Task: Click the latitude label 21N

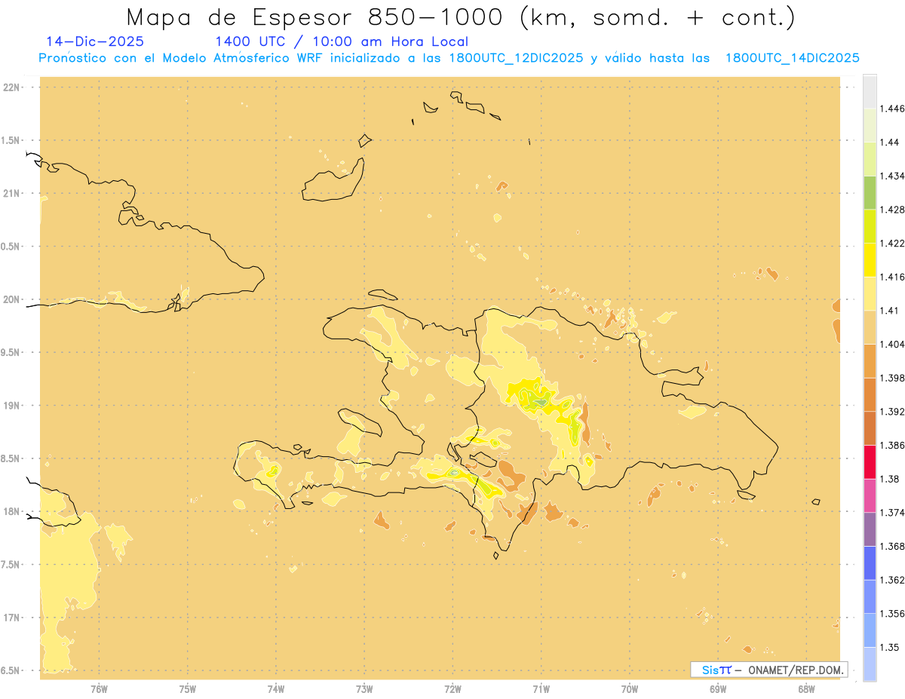Action: (x=11, y=193)
